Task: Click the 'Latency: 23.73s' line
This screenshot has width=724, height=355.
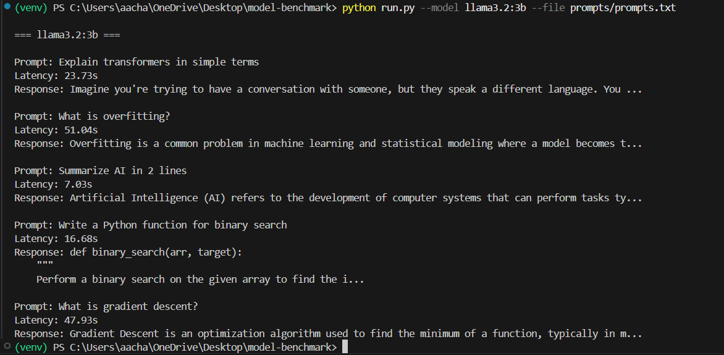Action: click(x=56, y=76)
